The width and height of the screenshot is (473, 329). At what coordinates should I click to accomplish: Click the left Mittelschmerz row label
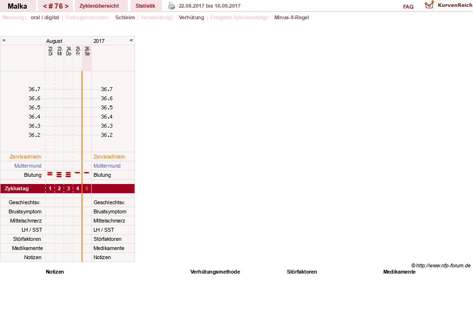(x=26, y=221)
